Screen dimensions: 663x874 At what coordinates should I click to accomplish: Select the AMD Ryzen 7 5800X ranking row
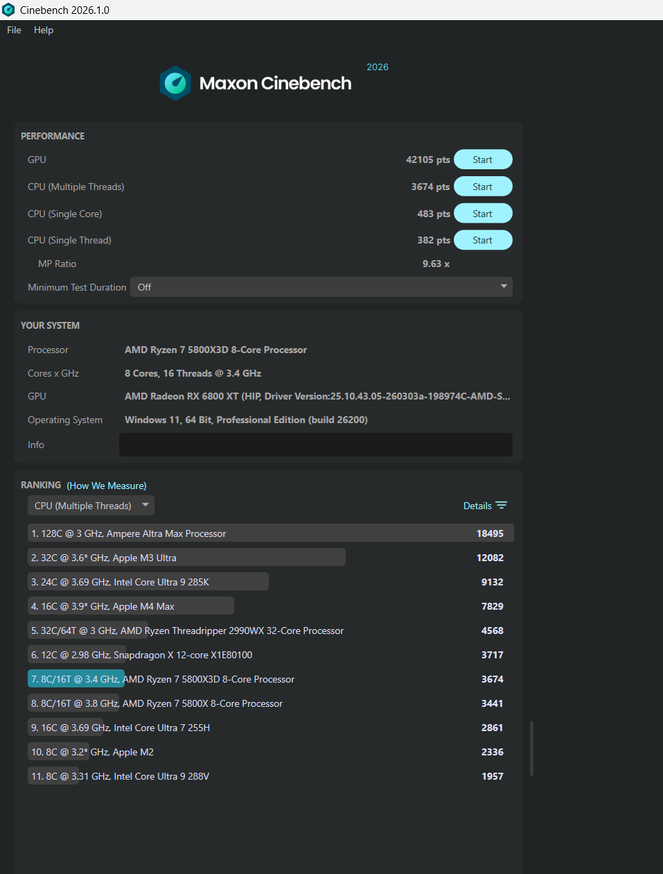point(271,703)
